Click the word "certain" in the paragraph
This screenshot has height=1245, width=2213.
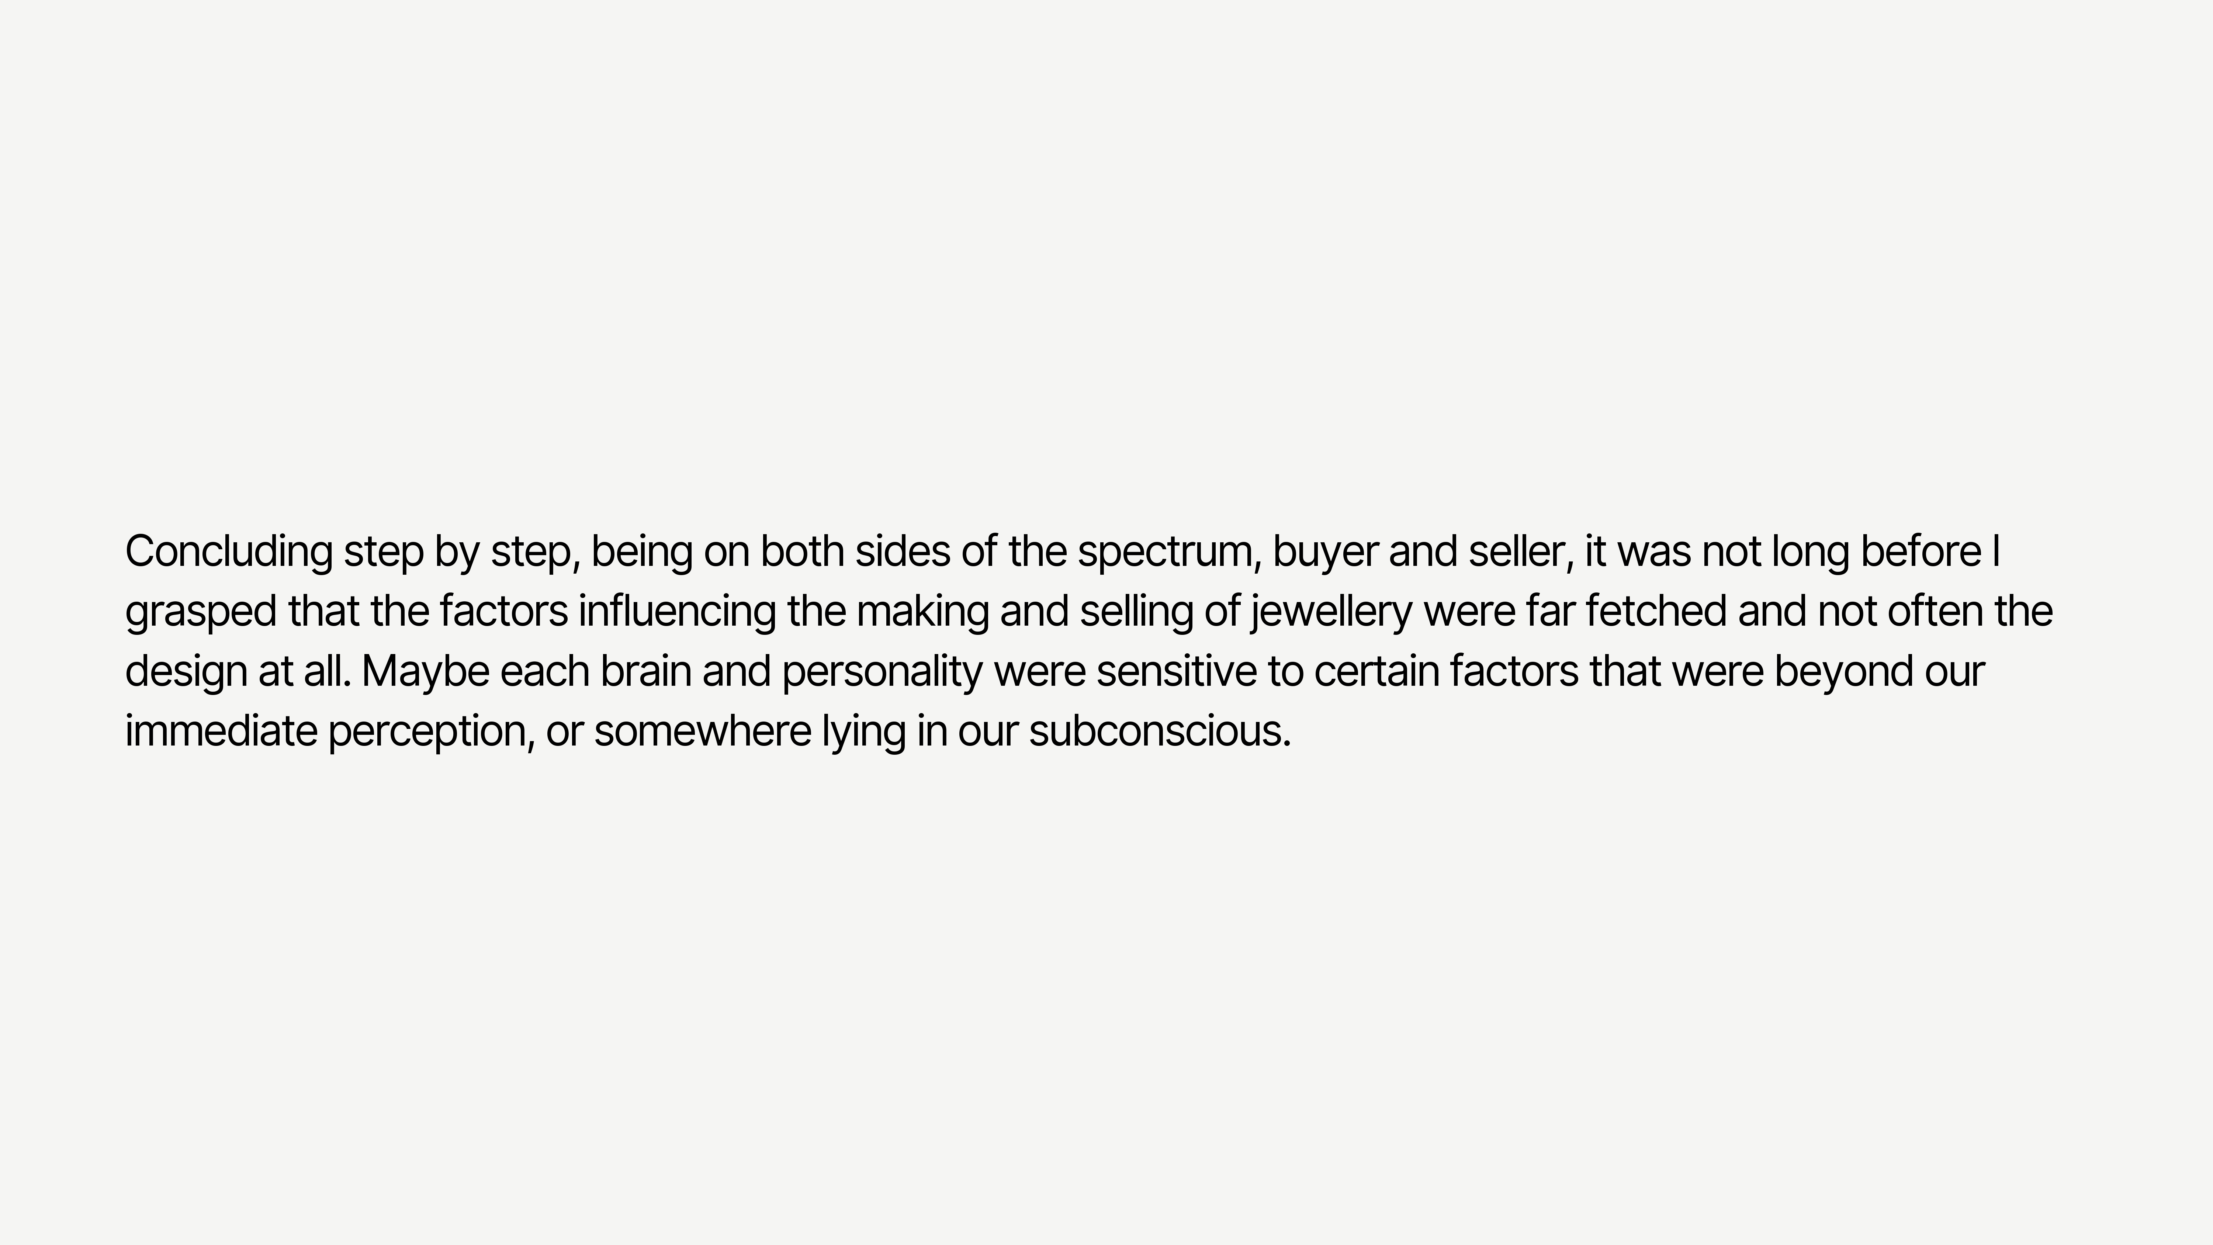(1376, 672)
